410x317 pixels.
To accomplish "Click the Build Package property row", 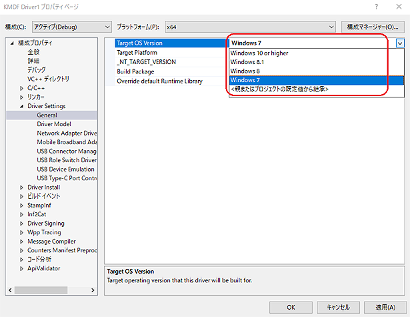I will coord(136,71).
